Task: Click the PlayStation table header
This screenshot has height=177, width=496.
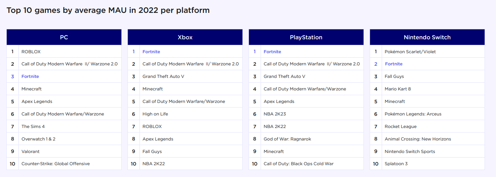Action: [x=306, y=37]
